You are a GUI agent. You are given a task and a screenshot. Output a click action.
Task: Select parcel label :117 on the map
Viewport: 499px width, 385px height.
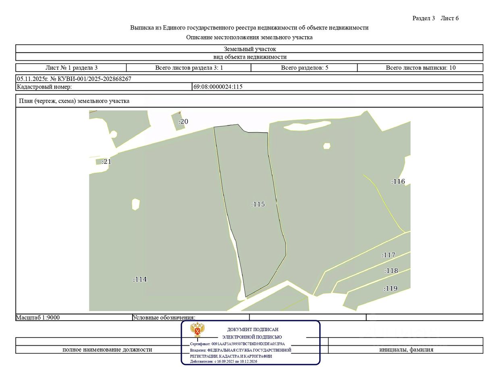(389, 255)
